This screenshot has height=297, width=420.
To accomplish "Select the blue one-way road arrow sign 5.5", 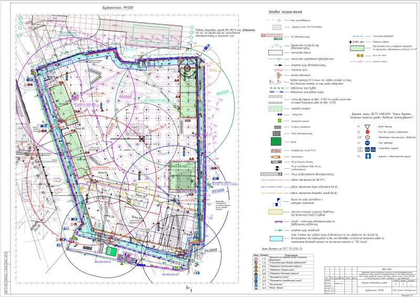I will [368, 156].
